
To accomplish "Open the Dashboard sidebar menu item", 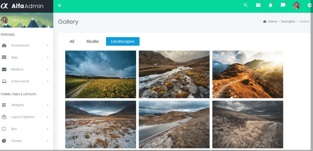I will coord(26,45).
